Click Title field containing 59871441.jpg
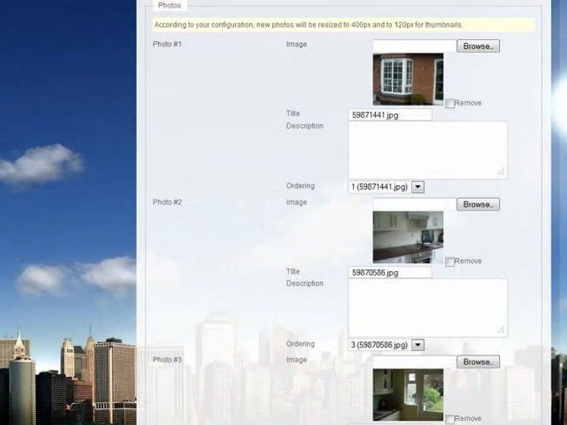This screenshot has width=567, height=425. coord(390,115)
